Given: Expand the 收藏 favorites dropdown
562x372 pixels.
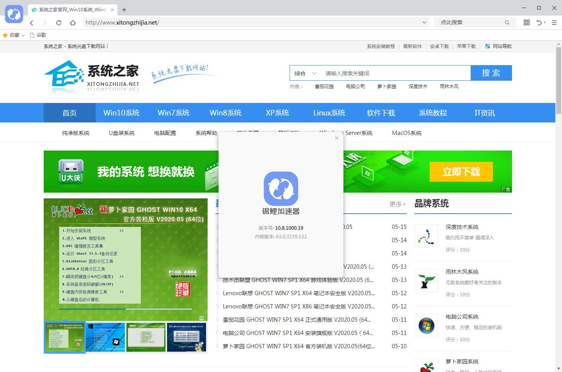Looking at the screenshot, I should tap(23, 35).
